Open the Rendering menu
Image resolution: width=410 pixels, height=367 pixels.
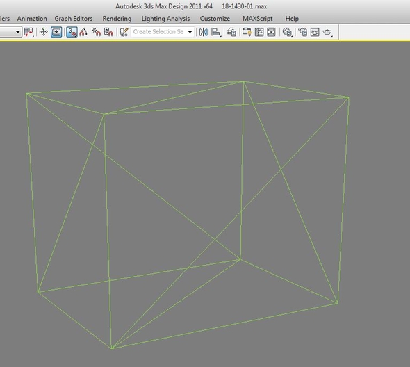[x=117, y=19]
